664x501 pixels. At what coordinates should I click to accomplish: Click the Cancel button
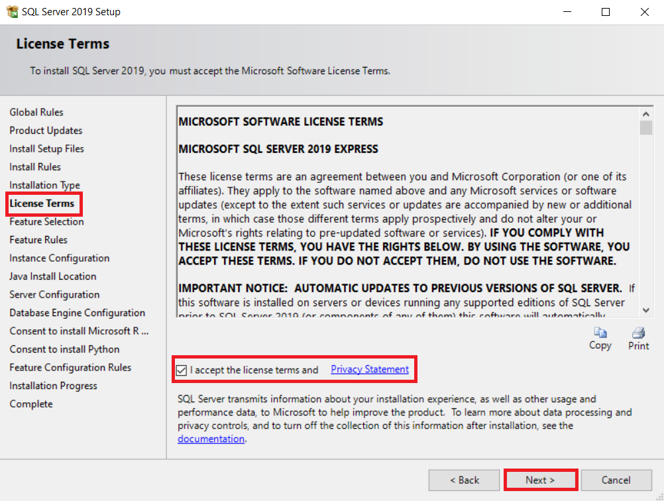616,480
